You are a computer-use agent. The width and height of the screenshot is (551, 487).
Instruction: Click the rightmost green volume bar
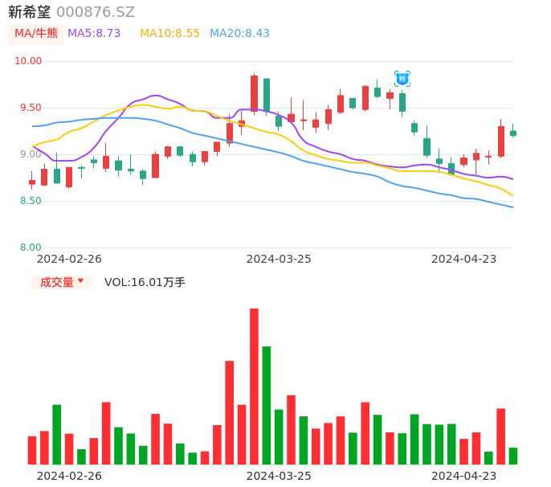[x=513, y=456]
